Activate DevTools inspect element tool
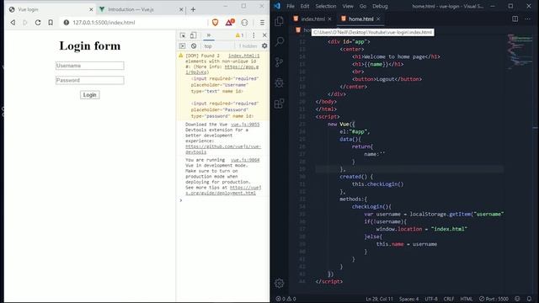 coord(183,35)
